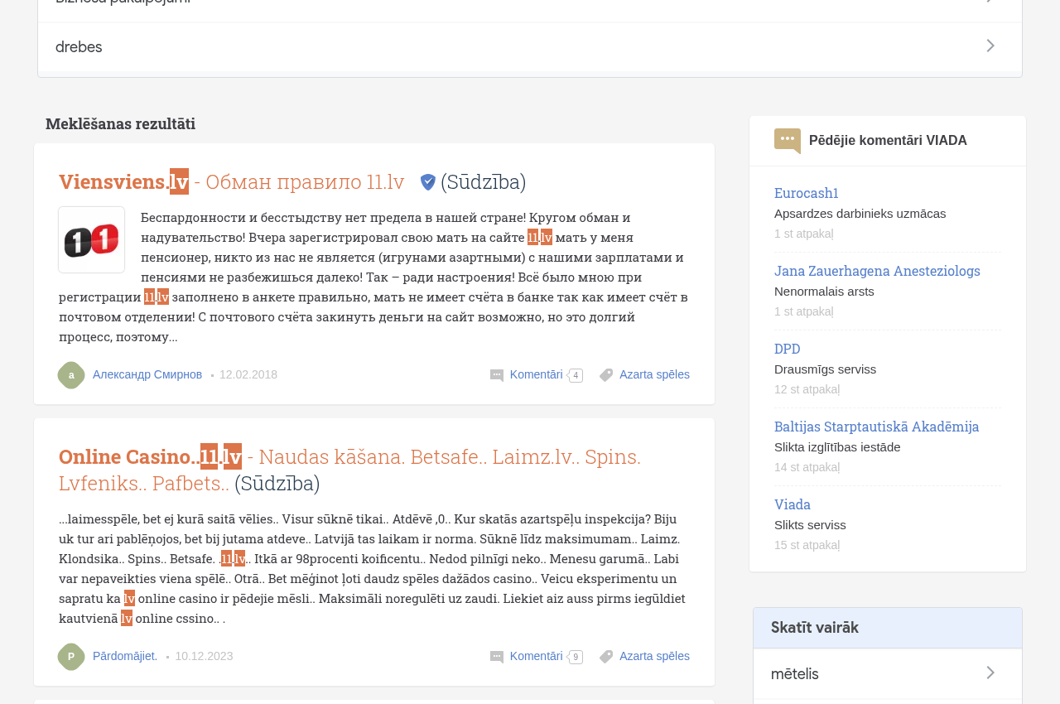Viewport: 1060px width, 704px height.
Task: Click the tag icon on the Online Casino complaint
Action: (606, 657)
